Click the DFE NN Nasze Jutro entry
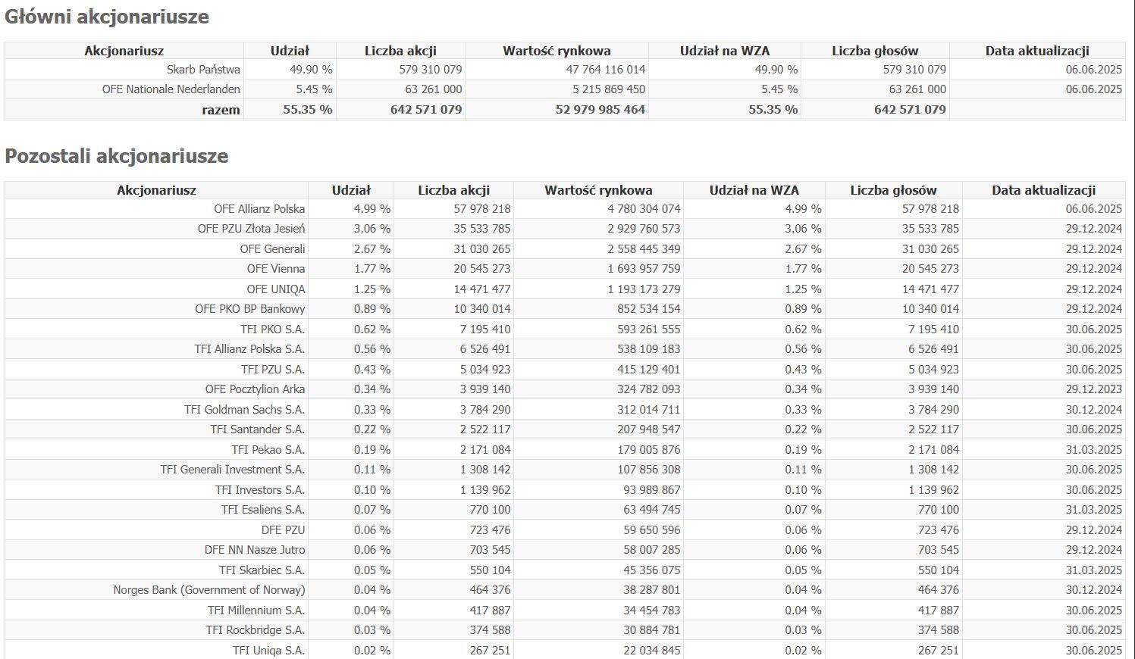 click(255, 550)
